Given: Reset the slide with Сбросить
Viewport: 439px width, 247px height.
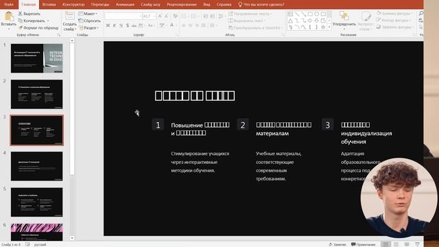Looking at the screenshot, I should [90, 21].
